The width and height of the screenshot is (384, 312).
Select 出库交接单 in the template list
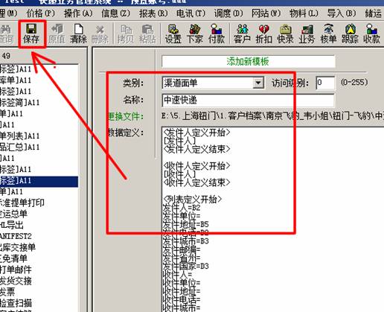[18, 247]
